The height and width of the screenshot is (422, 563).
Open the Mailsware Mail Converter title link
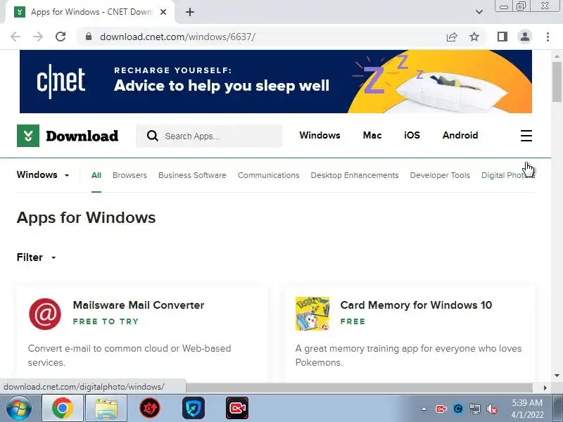pyautogui.click(x=139, y=305)
